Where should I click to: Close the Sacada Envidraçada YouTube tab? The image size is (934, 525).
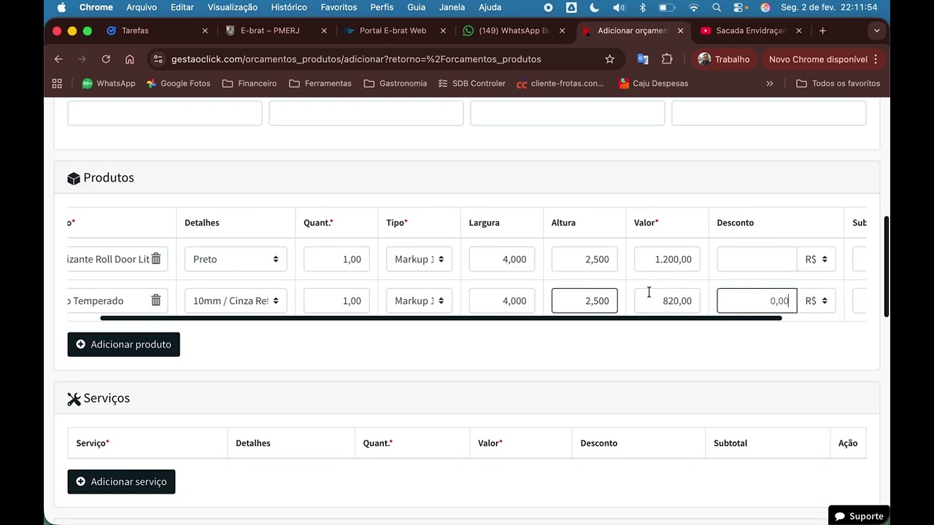799,31
